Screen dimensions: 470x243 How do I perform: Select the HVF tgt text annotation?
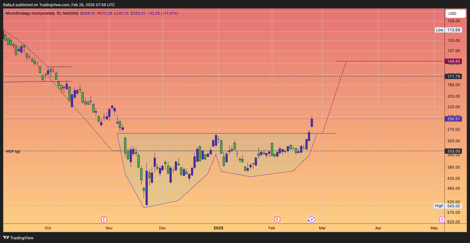click(13, 152)
